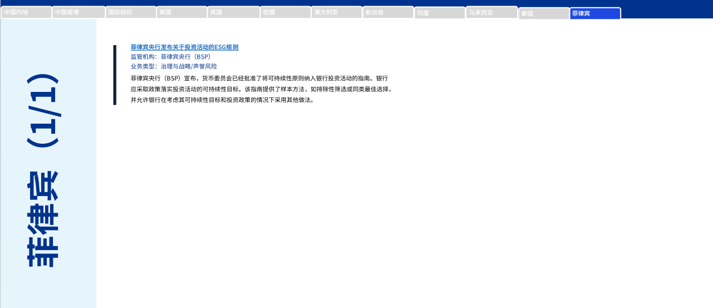Screen dimensions: 713x308
Task: Click the 监管机构：菲律宾央行（BSP）line
Action: pos(171,57)
